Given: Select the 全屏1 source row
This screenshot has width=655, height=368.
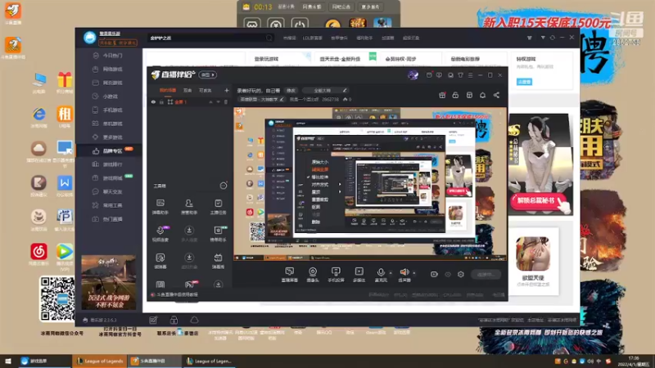Looking at the screenshot, I should [189, 101].
